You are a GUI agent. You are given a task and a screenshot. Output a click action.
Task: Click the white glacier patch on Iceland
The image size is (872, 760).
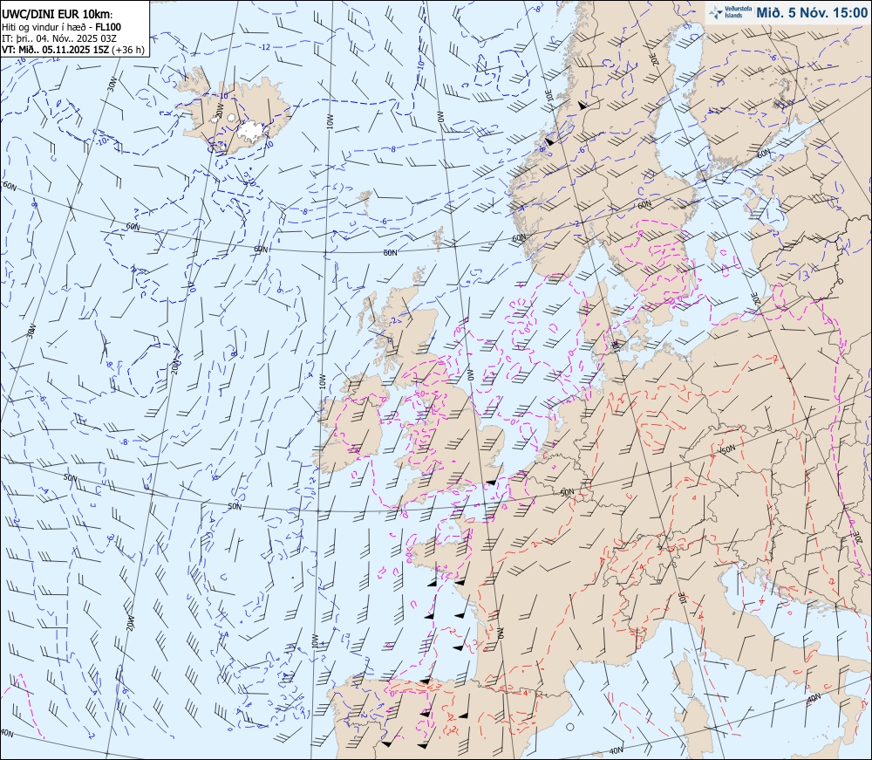pos(253,130)
